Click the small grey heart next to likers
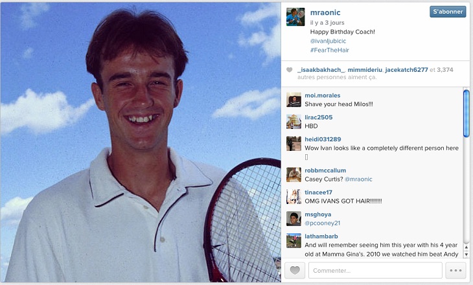 289,70
